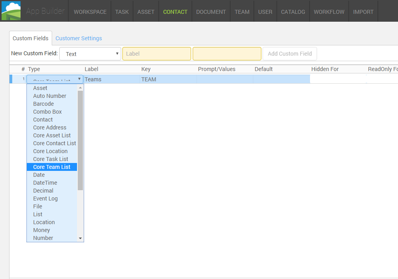
Task: Choose Money from the type list
Action: click(x=41, y=230)
